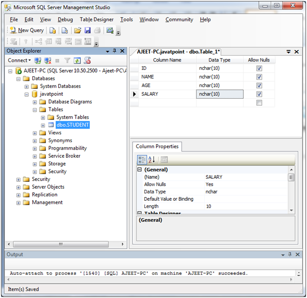Click the New Query toolbar button

click(27, 30)
